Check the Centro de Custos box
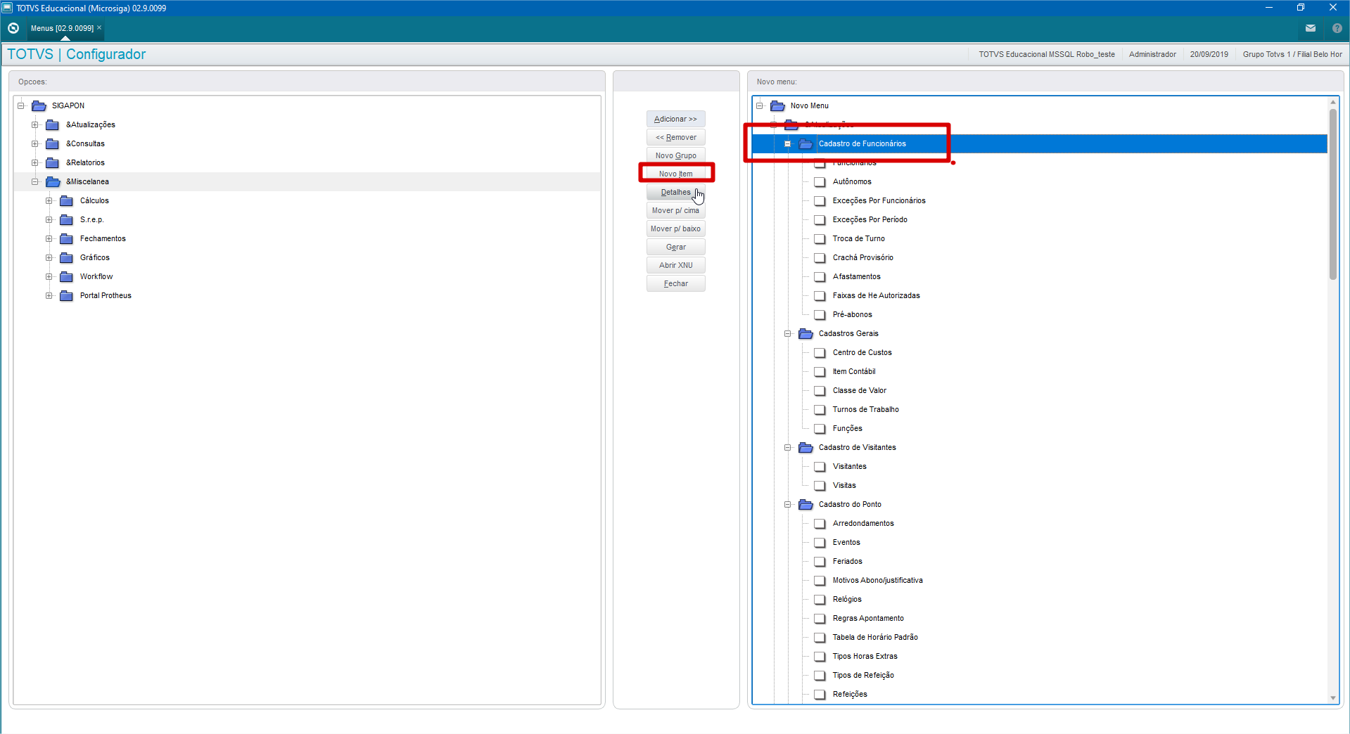 click(x=820, y=352)
